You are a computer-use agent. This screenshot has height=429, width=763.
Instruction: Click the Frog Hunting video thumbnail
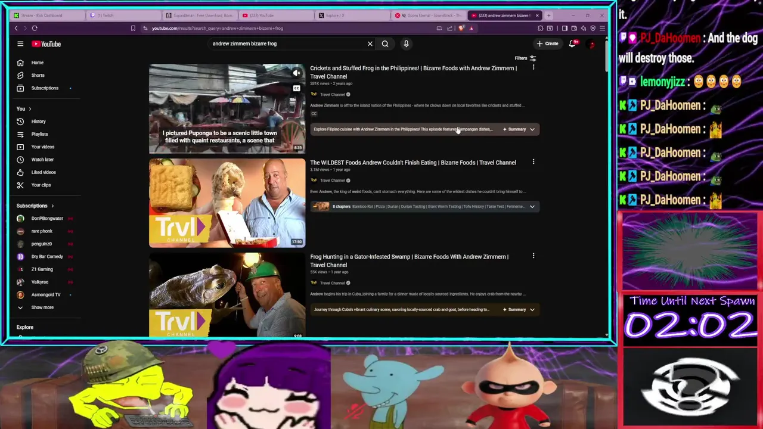[x=227, y=295]
